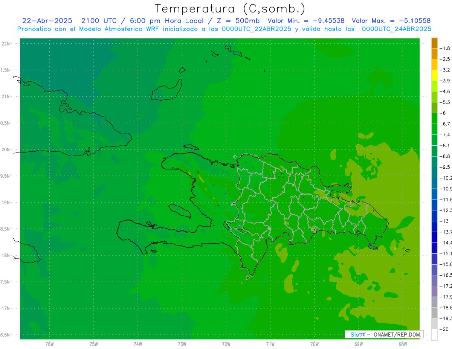Click the "68W" longitude label

click(x=402, y=344)
